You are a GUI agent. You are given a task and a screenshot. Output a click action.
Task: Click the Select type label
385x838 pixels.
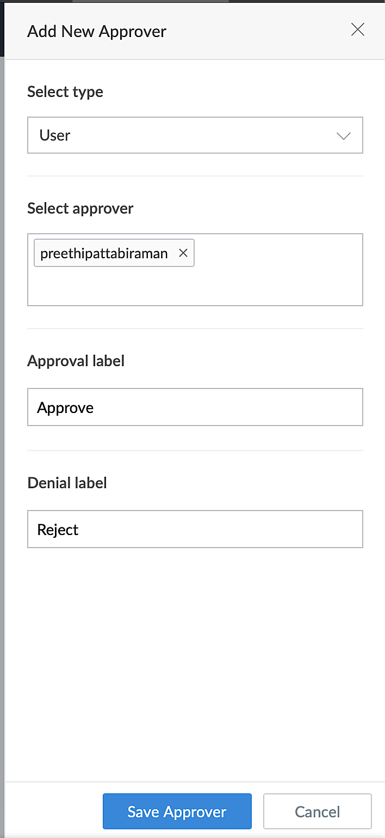(x=65, y=92)
